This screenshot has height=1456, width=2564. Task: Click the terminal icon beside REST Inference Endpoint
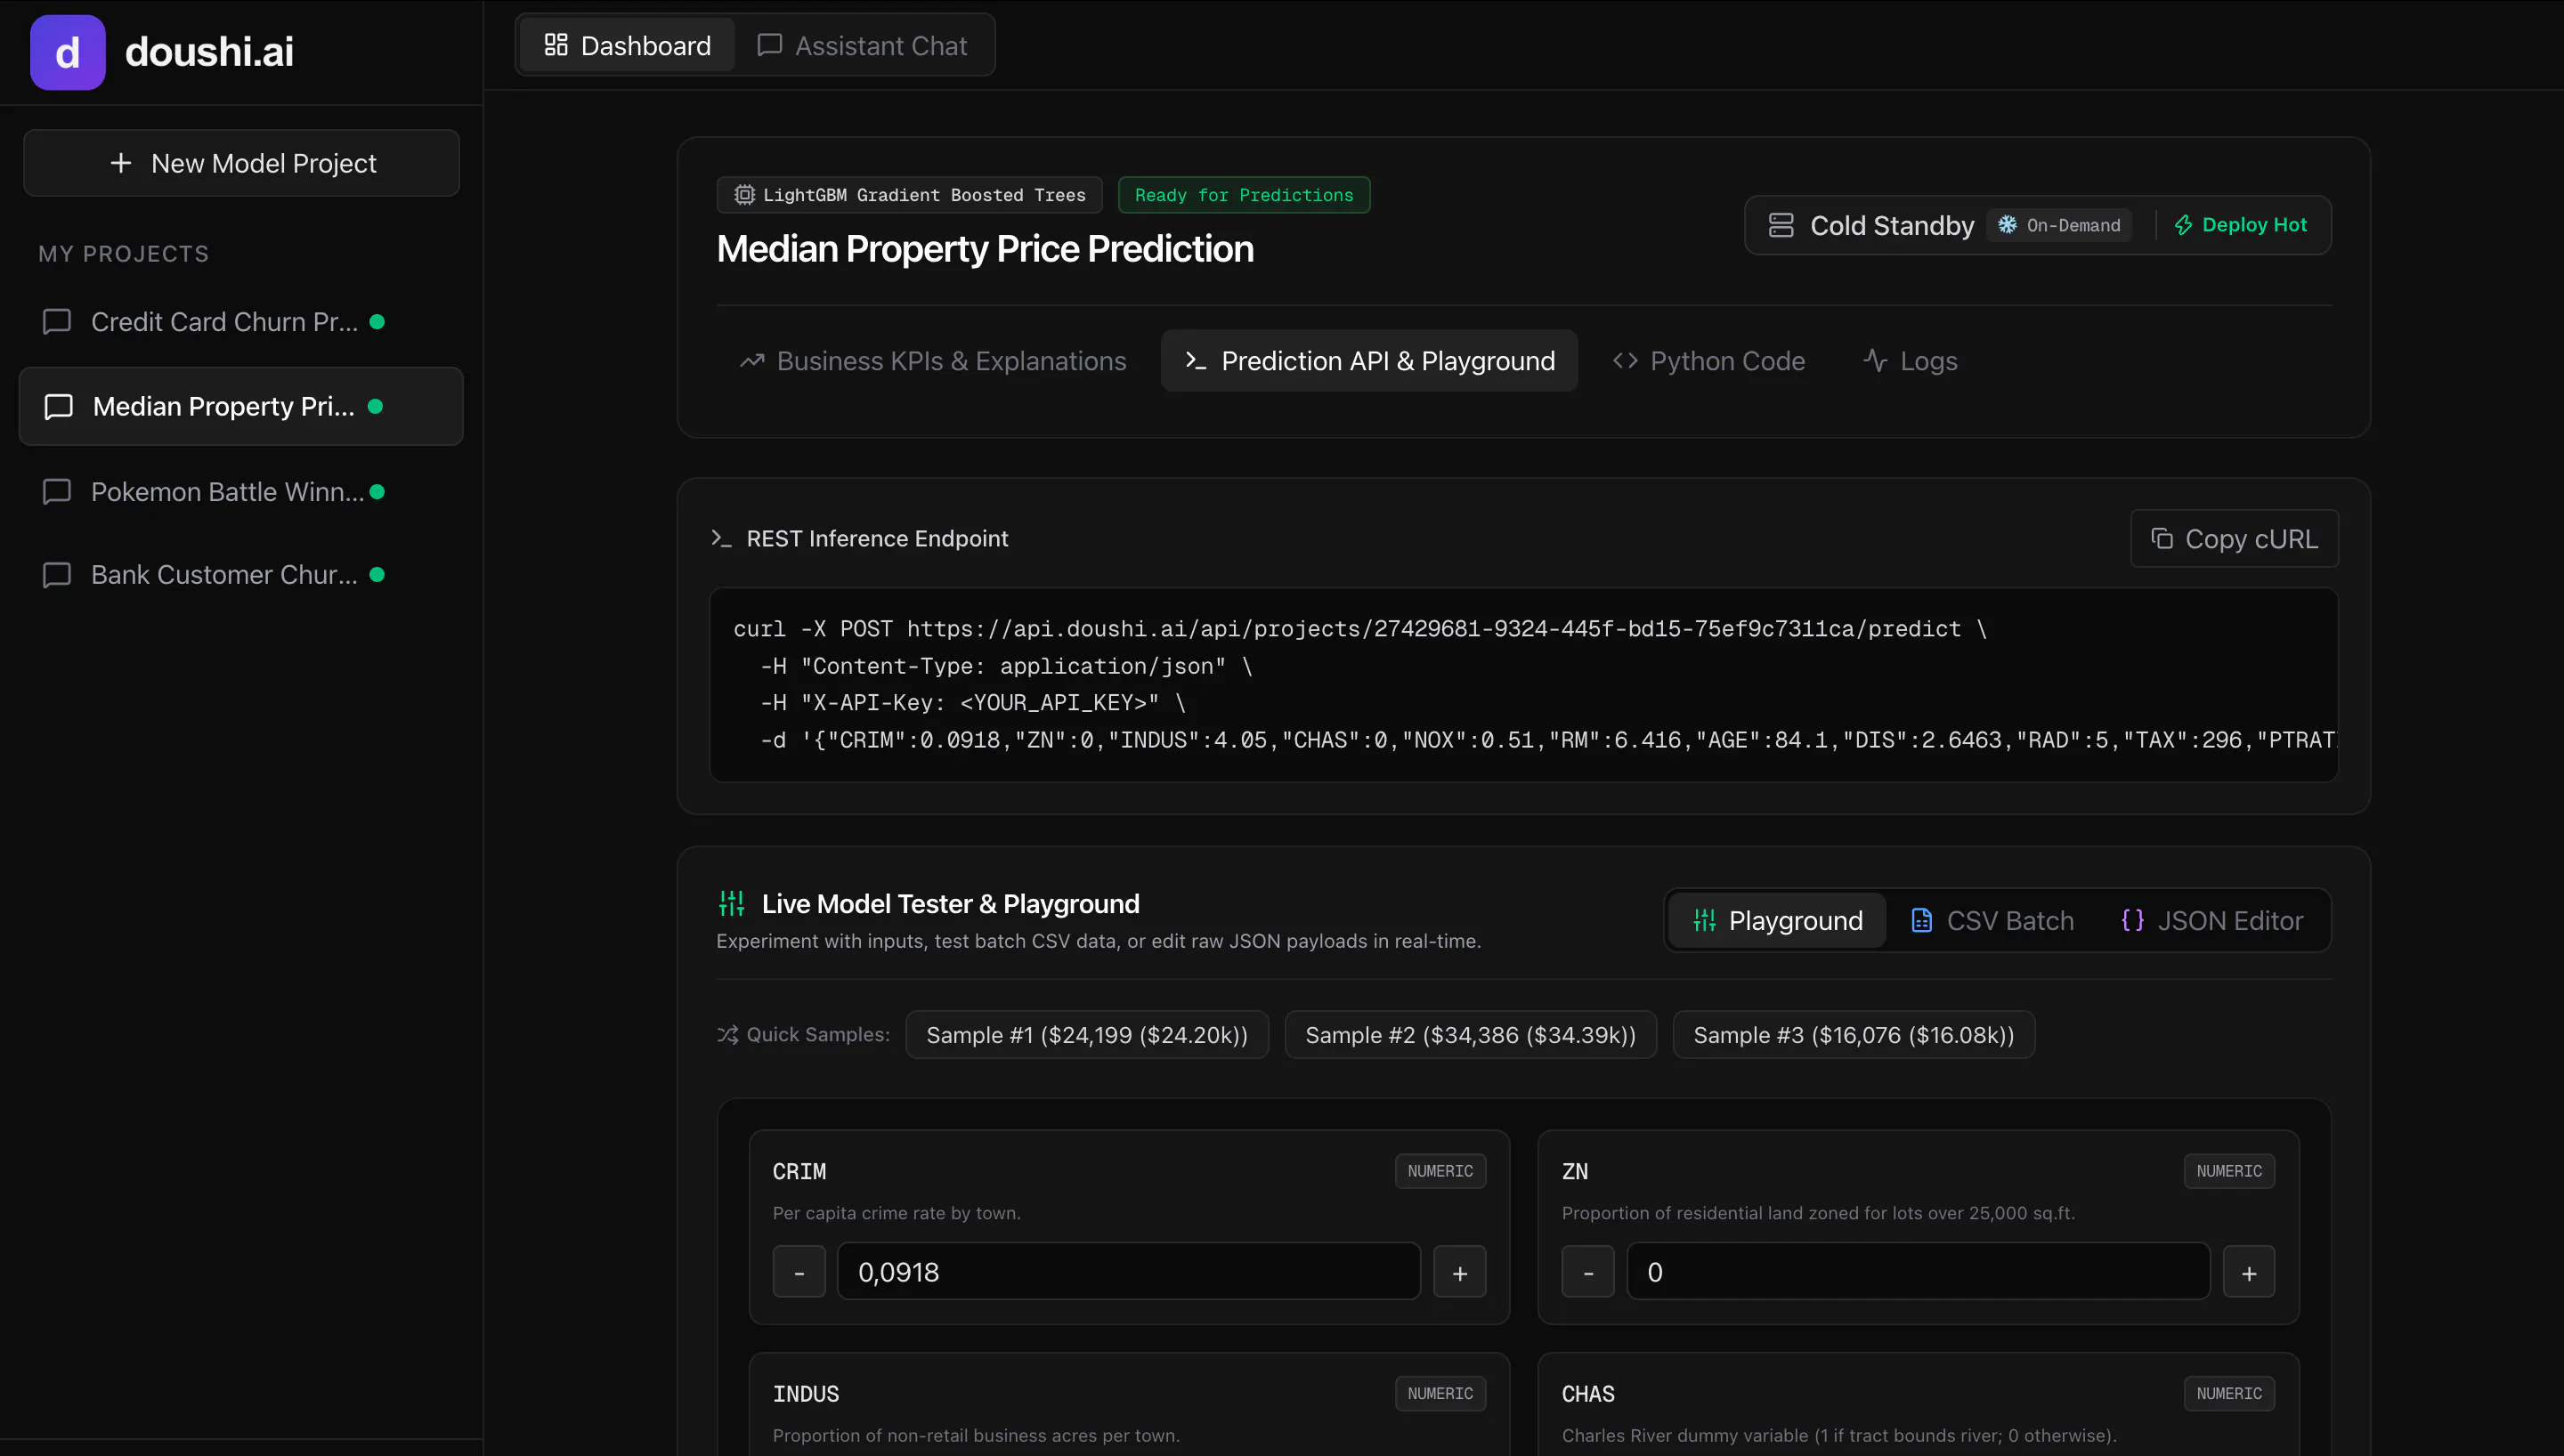[x=721, y=538]
